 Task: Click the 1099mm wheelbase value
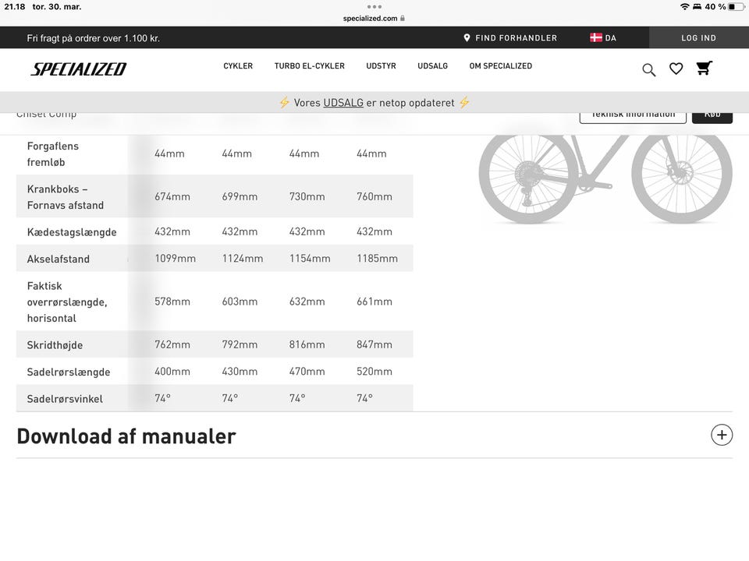click(x=176, y=259)
